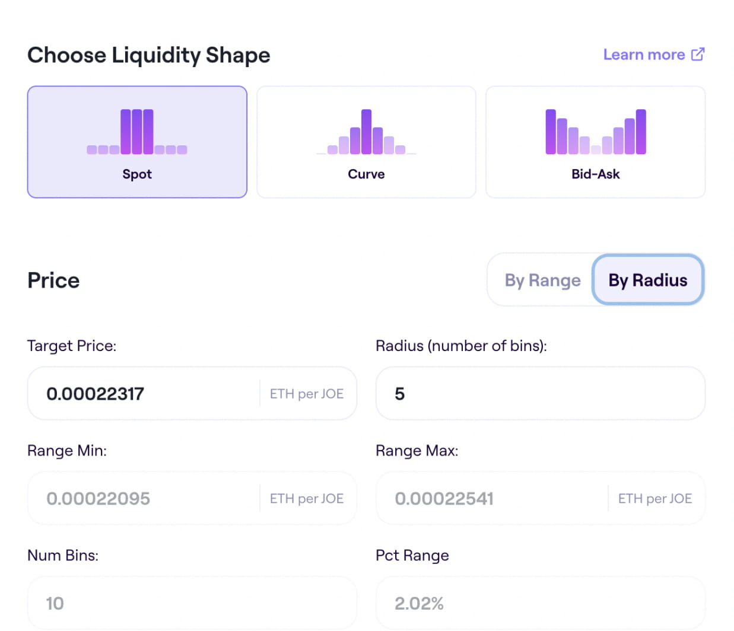Focus the Radius number of bins field

click(x=540, y=394)
